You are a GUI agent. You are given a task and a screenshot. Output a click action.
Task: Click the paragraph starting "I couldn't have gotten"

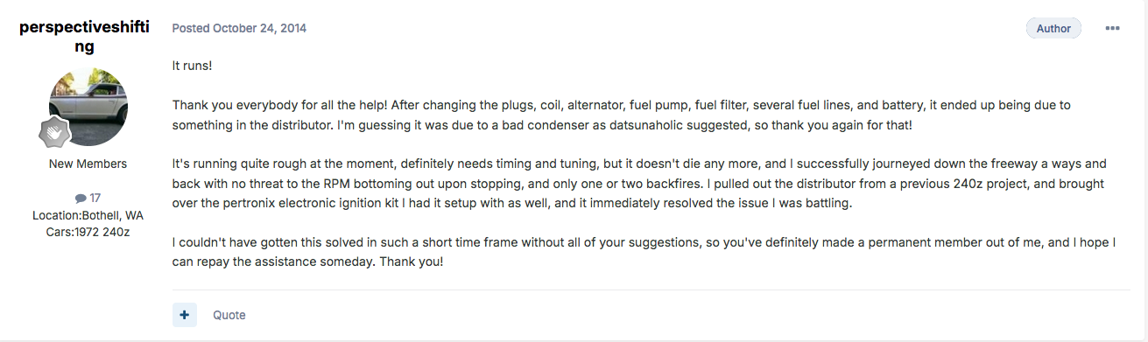click(644, 251)
